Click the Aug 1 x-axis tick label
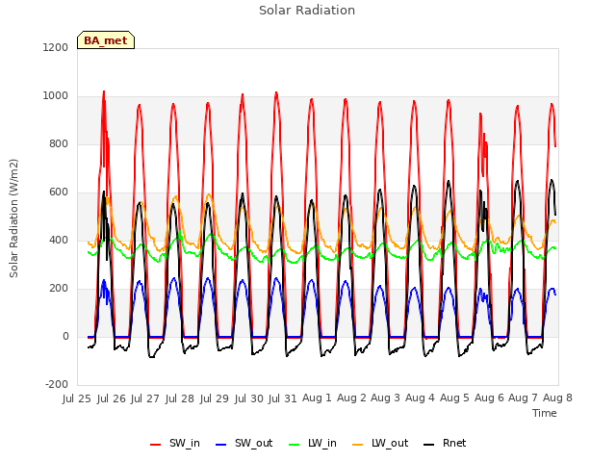Screen dimensions: 616x462 tap(317, 398)
